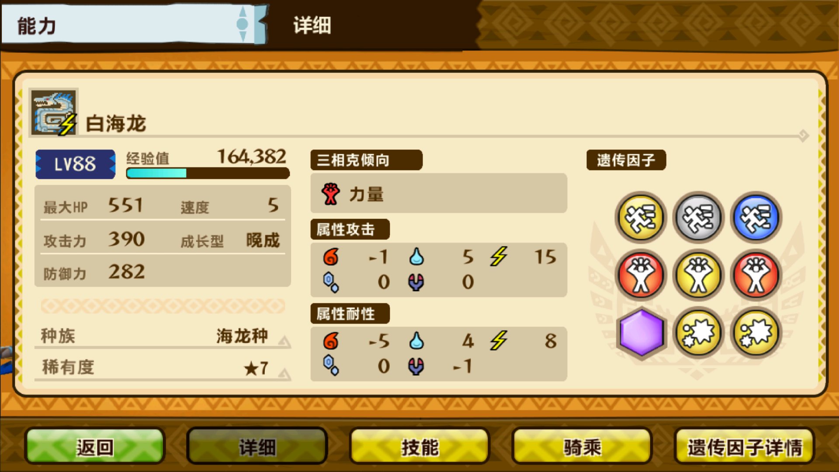Click the water drop icon in 属性耐性
Screen dimensions: 839x472
pos(416,341)
